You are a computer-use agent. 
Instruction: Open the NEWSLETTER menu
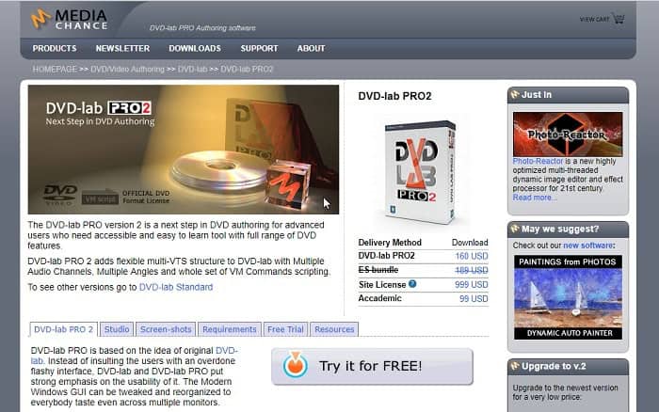(122, 48)
